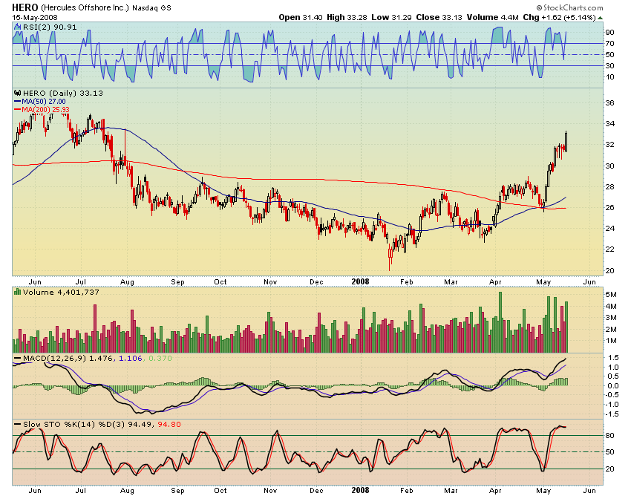Click the Close 33.13 value in header
631x496 pixels.
pyautogui.click(x=439, y=17)
